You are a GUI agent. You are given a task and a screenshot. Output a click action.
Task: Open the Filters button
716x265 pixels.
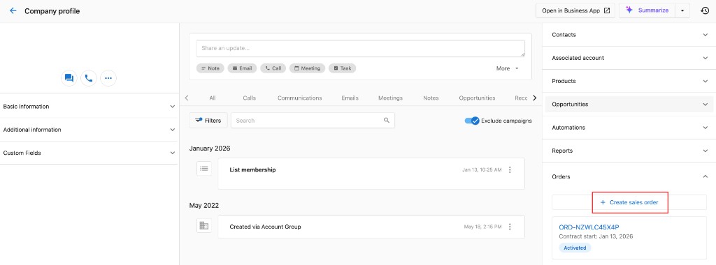coord(208,121)
